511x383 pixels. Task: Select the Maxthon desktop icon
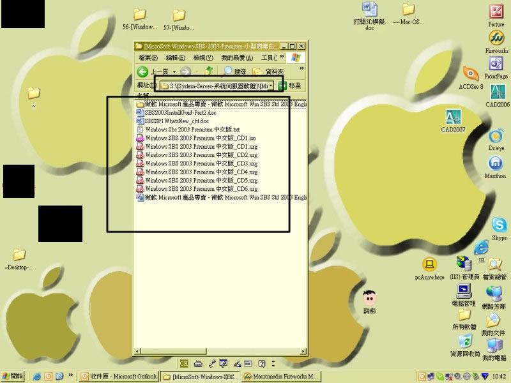496,167
